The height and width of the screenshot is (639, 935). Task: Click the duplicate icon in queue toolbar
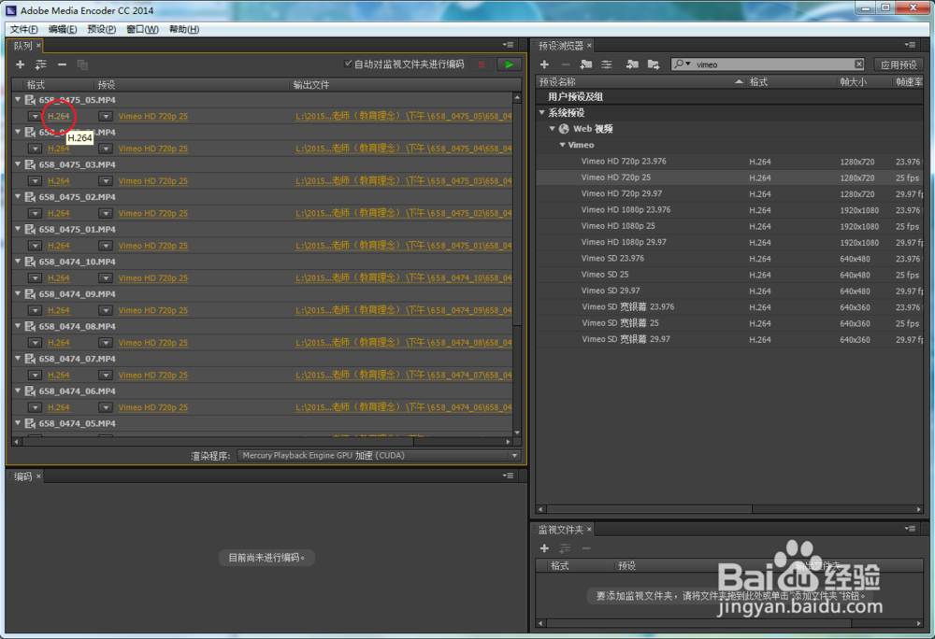pyautogui.click(x=83, y=64)
